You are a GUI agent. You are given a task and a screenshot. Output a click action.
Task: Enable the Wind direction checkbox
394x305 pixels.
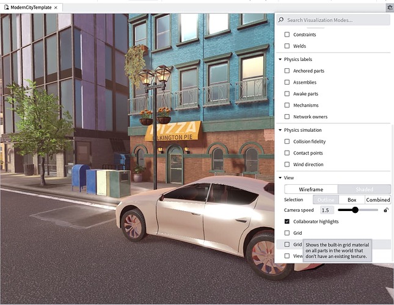pyautogui.click(x=287, y=164)
